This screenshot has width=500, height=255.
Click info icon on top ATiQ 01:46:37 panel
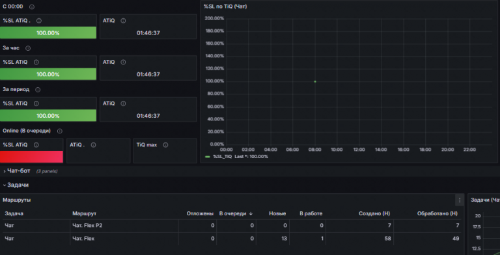pyautogui.click(x=123, y=21)
